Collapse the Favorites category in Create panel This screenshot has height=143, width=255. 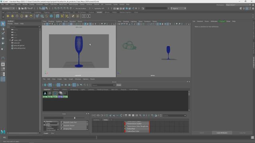point(44,122)
